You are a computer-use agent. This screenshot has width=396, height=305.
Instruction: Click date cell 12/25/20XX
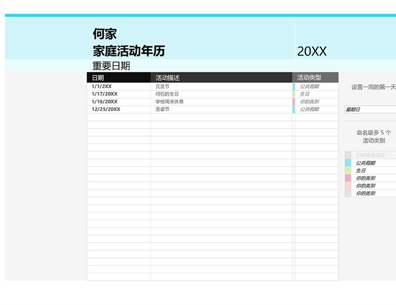(x=119, y=109)
